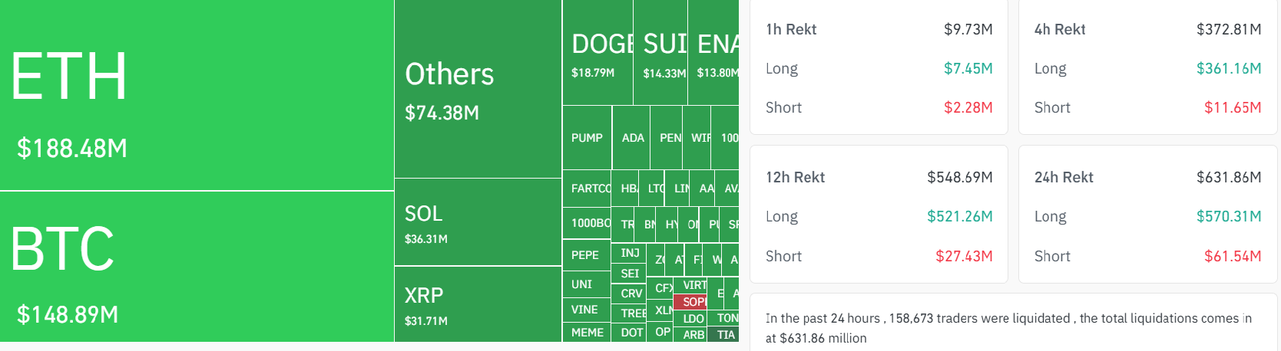
Task: Select the 4h Rekt total $372.81M
Action: tap(1229, 29)
